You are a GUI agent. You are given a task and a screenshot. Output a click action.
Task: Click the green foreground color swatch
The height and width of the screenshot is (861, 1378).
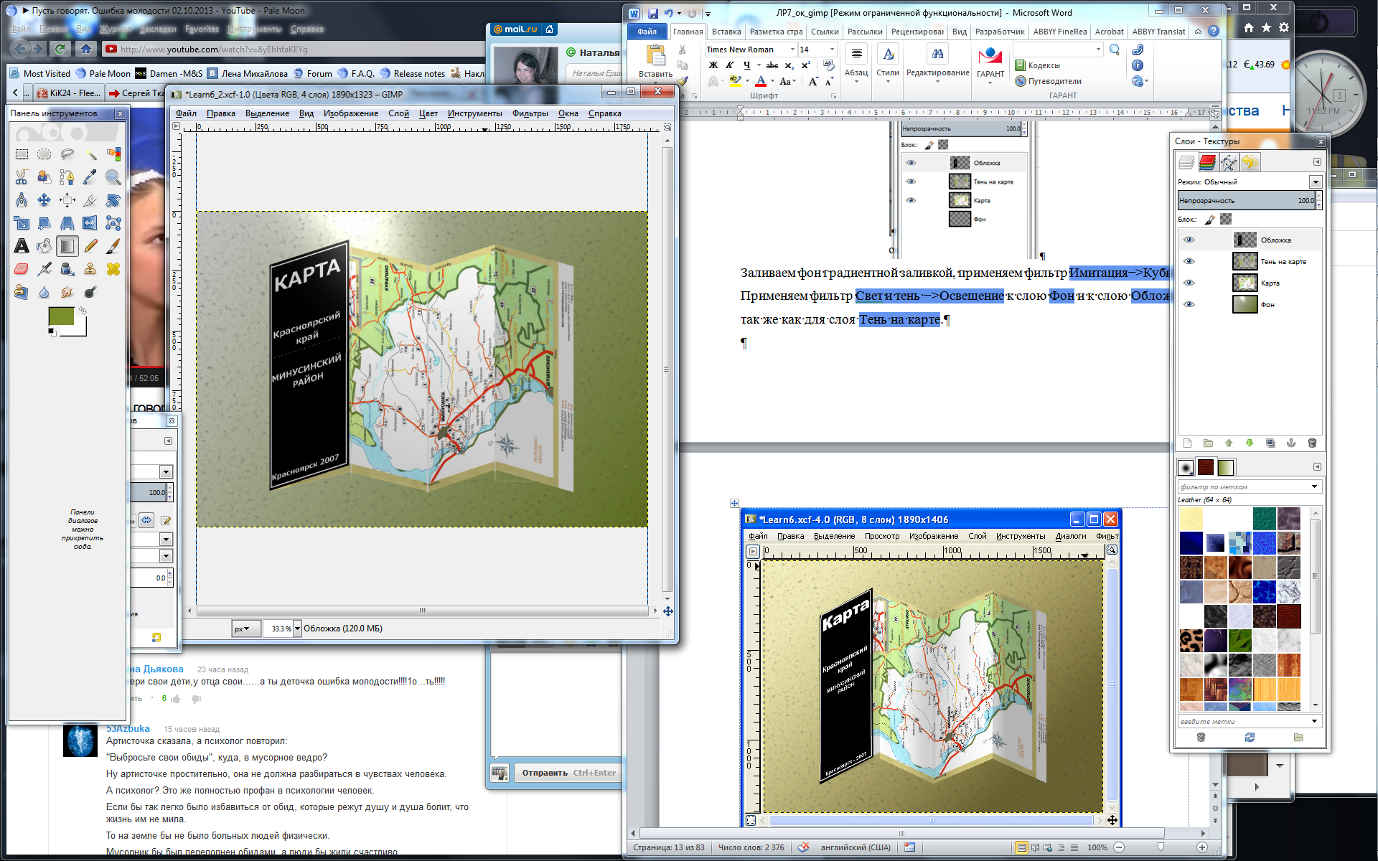point(61,316)
